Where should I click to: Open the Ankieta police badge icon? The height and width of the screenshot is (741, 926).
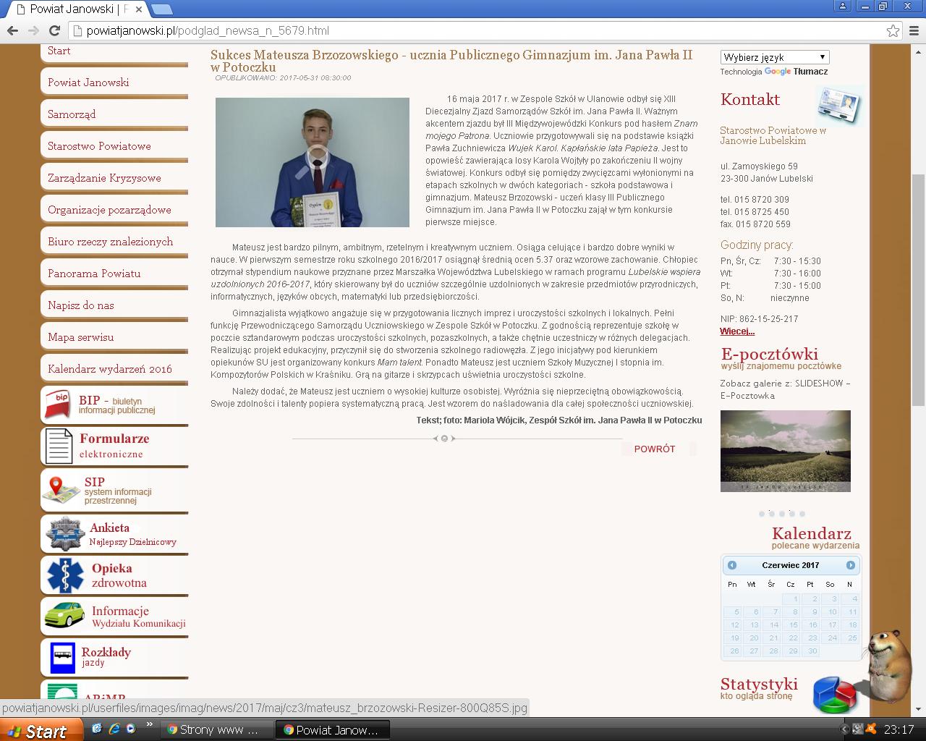[x=65, y=534]
